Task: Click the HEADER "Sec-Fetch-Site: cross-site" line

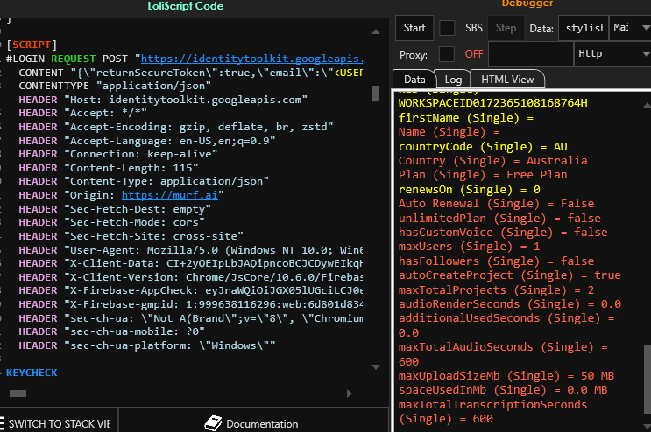Action: pyautogui.click(x=131, y=236)
